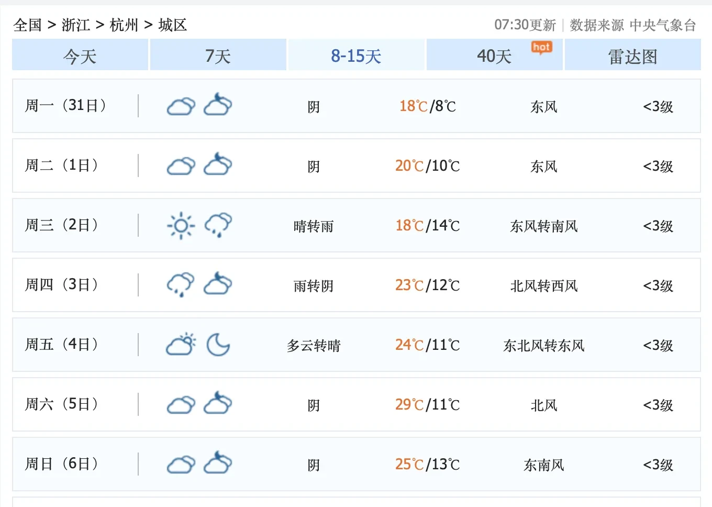Open the 40天 forecast view

tap(493, 56)
